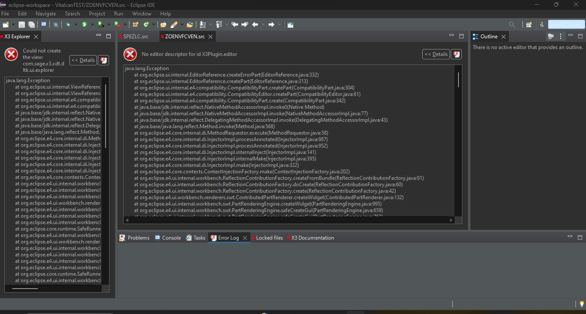Image resolution: width=586 pixels, height=314 pixels.
Task: Switch to the SPEZLC.src editor tab
Action: pos(136,37)
